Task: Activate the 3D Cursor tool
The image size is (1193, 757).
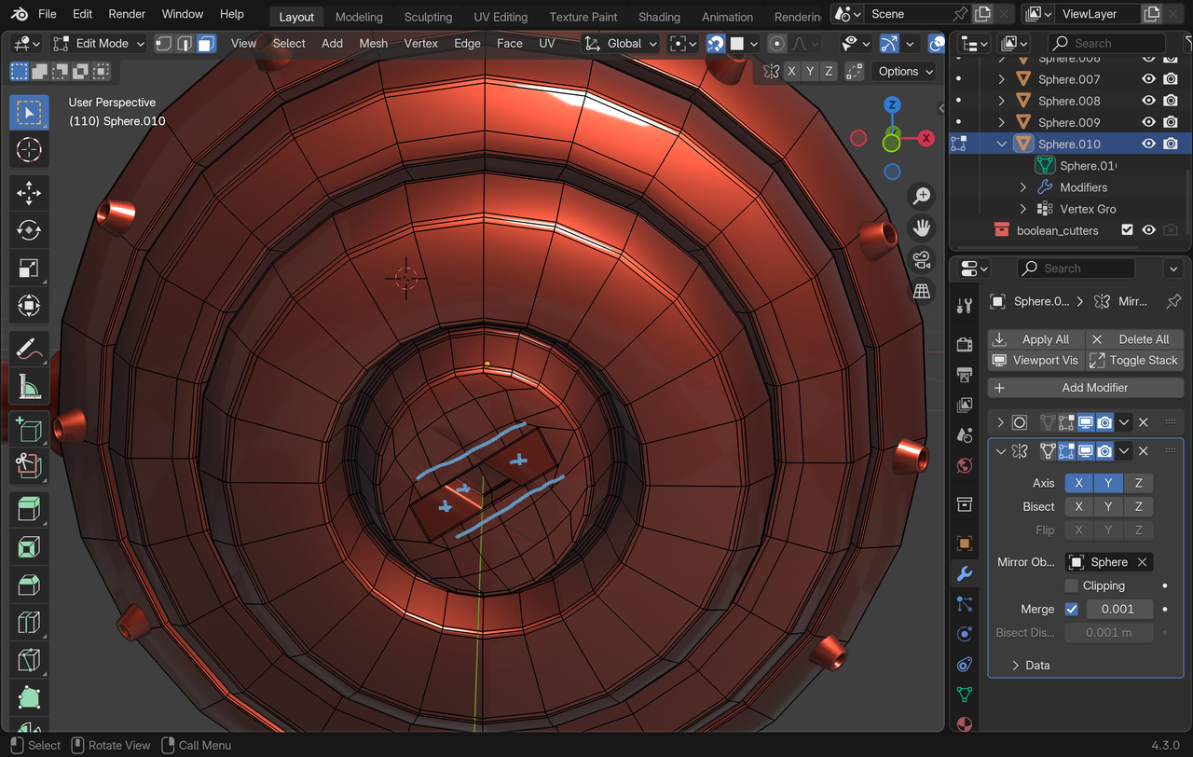Action: point(29,149)
